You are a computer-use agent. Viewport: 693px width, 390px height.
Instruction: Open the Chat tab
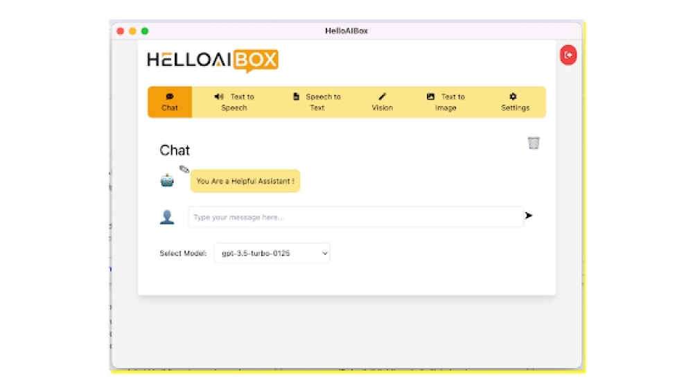click(x=170, y=102)
